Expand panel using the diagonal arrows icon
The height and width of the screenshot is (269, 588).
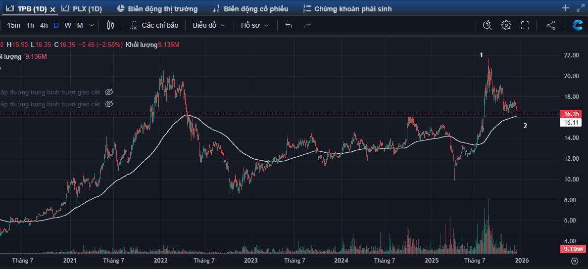click(x=580, y=8)
